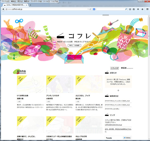Click the coffret email address link
The image size is (150, 141).
coord(113,125)
